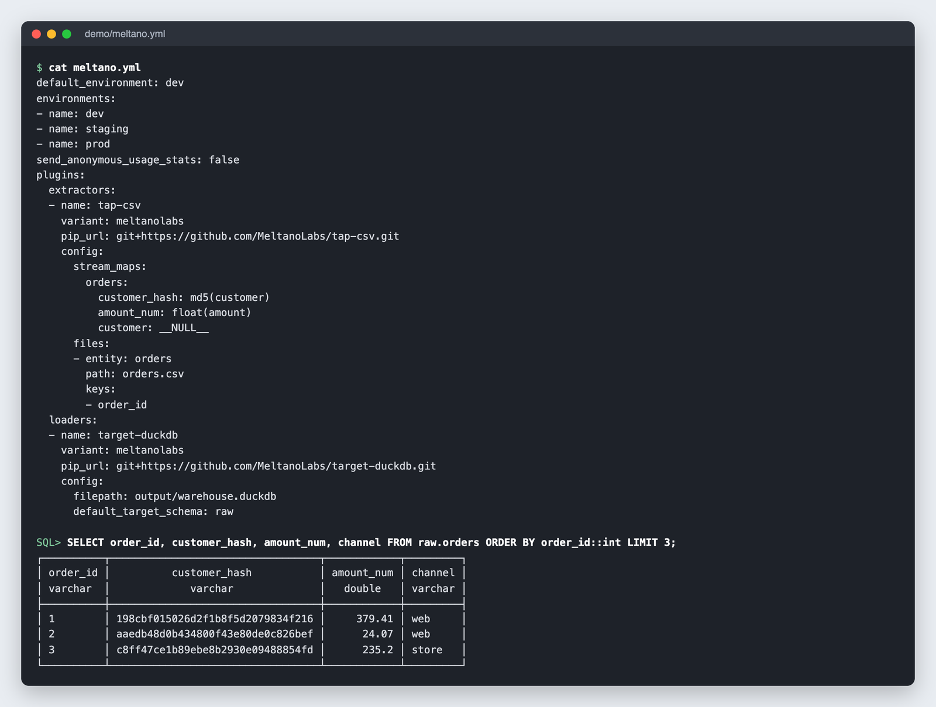Click the 'files:' line
This screenshot has width=936, height=707.
(91, 344)
